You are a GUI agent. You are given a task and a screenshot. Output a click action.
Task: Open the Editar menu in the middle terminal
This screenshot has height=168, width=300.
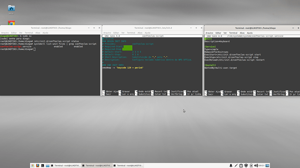coord(116,33)
